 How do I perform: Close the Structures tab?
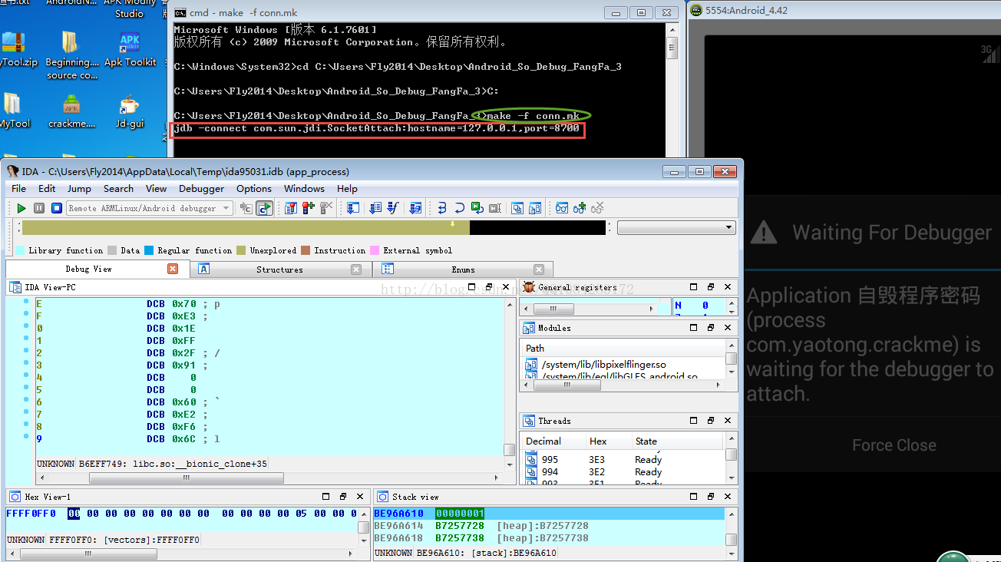[356, 269]
